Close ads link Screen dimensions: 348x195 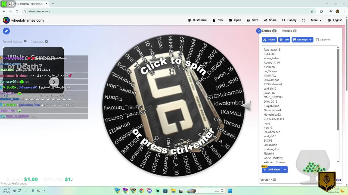39,42
